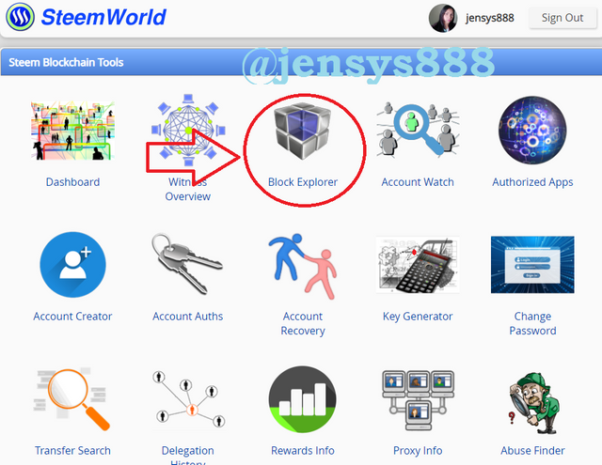The height and width of the screenshot is (465, 602).
Task: Click the Delegation History network icon
Action: tap(188, 398)
